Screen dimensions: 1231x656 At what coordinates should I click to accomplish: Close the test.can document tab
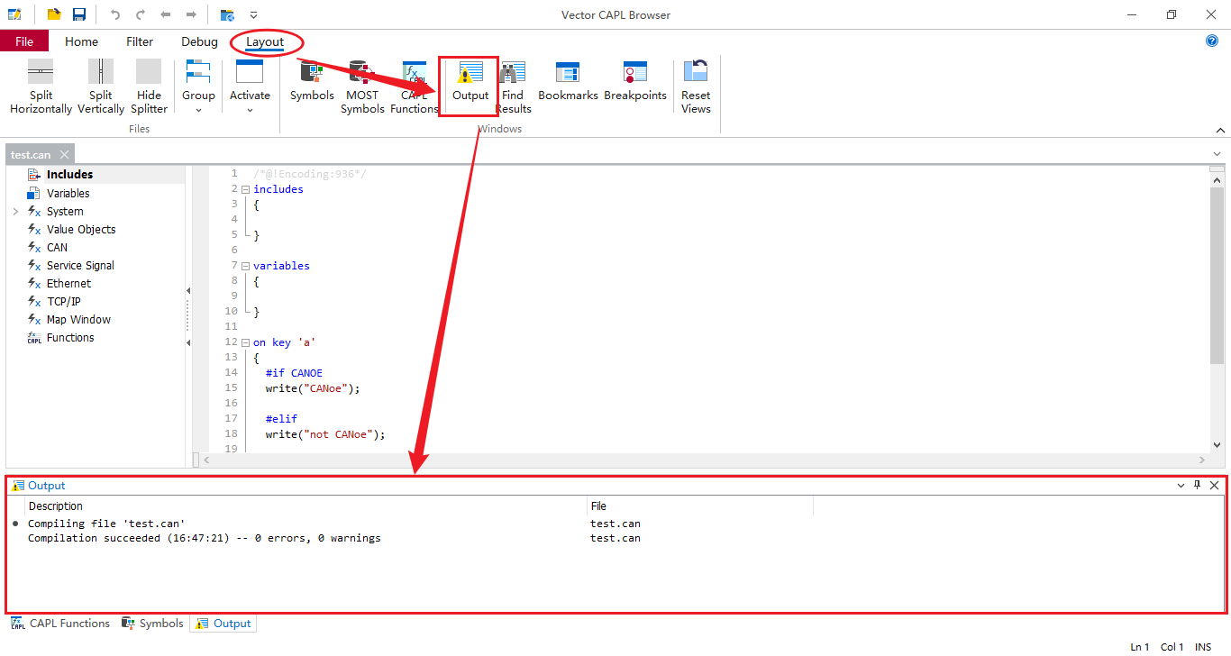click(x=64, y=155)
